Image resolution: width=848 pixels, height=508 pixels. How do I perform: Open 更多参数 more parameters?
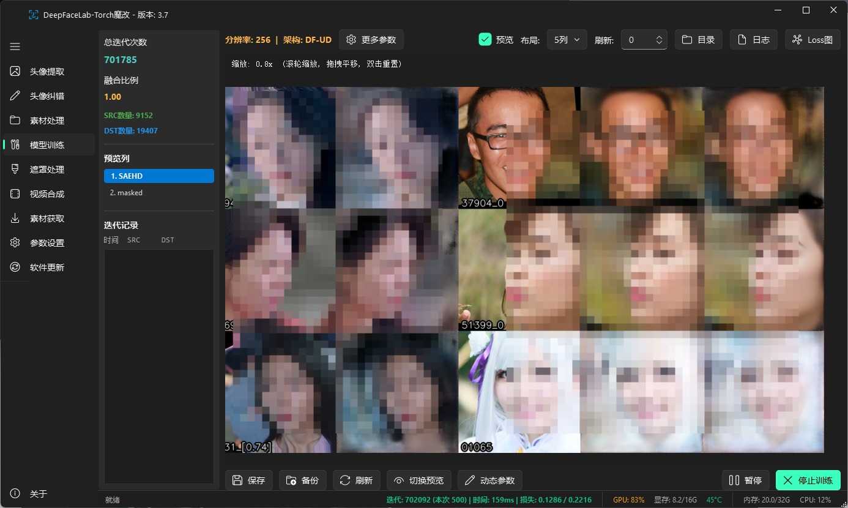(x=371, y=40)
